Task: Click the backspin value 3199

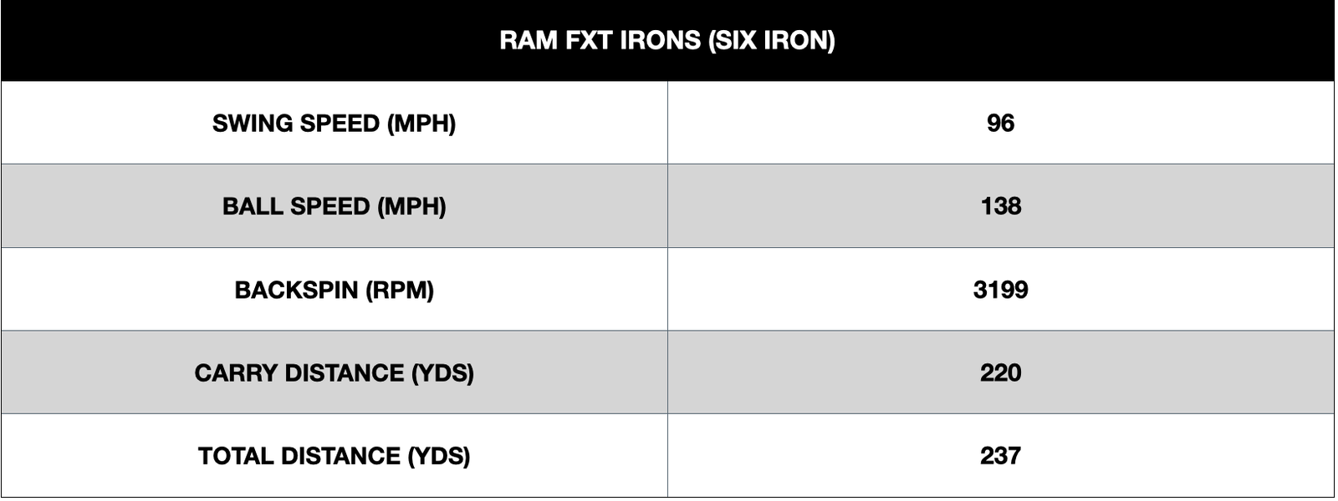Action: (x=1000, y=290)
